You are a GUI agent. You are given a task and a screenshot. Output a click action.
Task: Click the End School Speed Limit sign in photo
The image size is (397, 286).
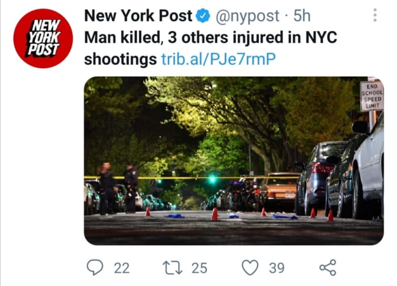click(371, 96)
